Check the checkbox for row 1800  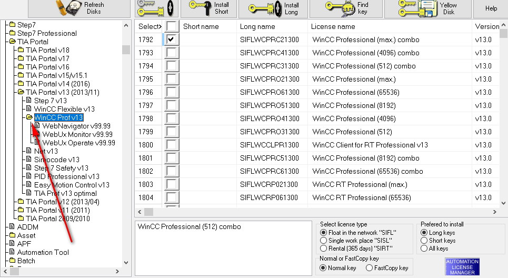coord(172,145)
